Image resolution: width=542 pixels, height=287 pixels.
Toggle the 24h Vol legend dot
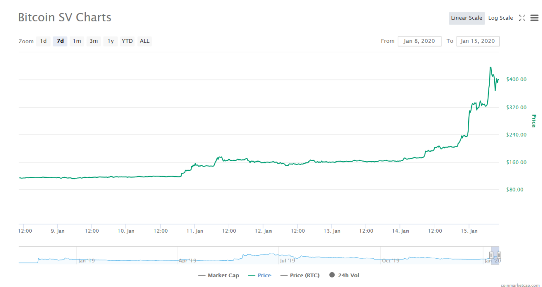tap(332, 275)
